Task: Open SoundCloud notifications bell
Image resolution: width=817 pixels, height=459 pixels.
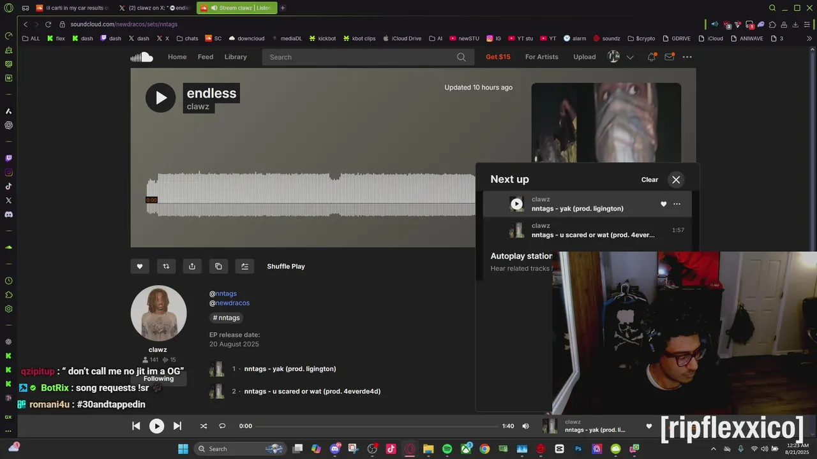Action: (652, 57)
